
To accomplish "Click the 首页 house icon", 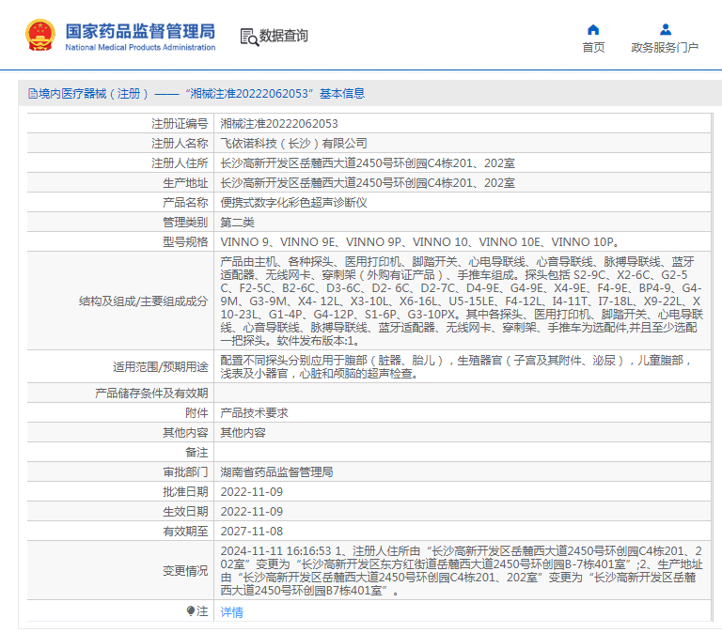I will coord(593,29).
